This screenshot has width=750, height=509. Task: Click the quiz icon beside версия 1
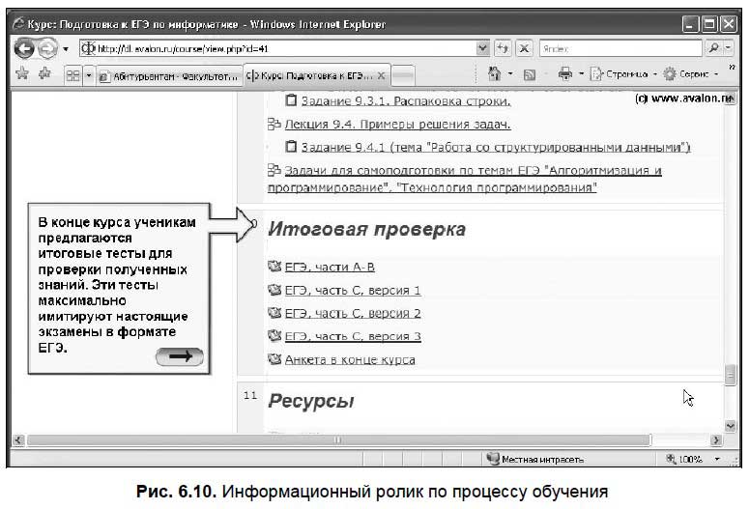[x=274, y=289]
